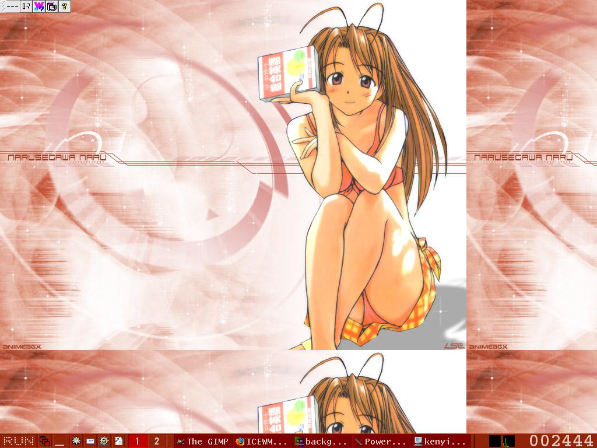
Task: Click the black CPU monitor applet
Action: [x=495, y=441]
